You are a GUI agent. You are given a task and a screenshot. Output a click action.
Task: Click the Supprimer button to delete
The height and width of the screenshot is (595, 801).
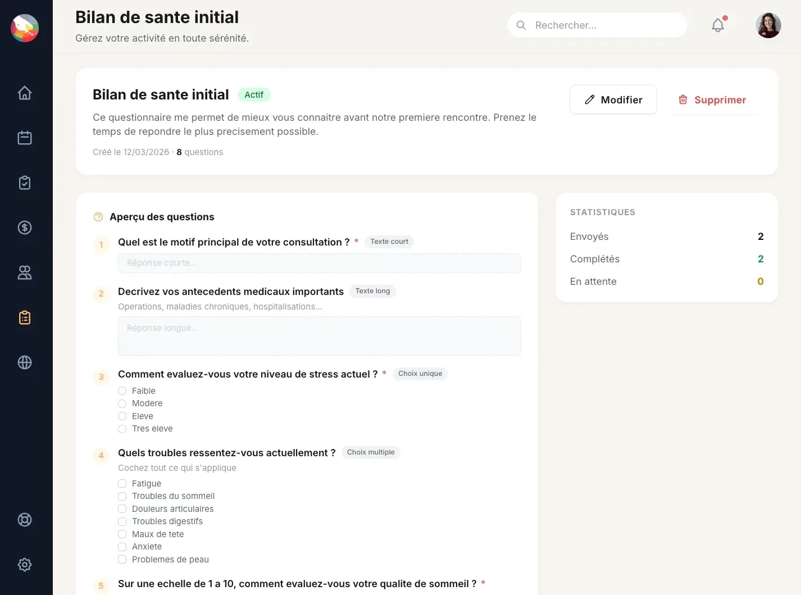[712, 99]
